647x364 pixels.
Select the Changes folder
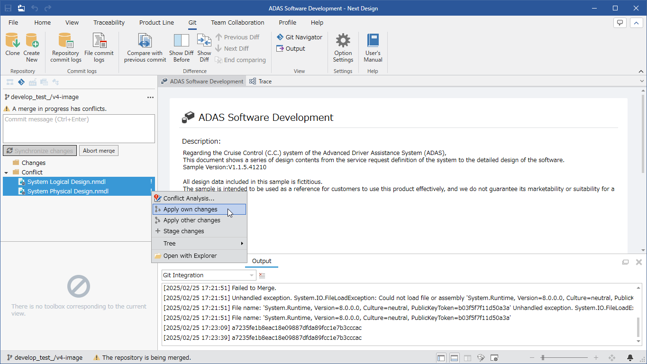tap(33, 163)
